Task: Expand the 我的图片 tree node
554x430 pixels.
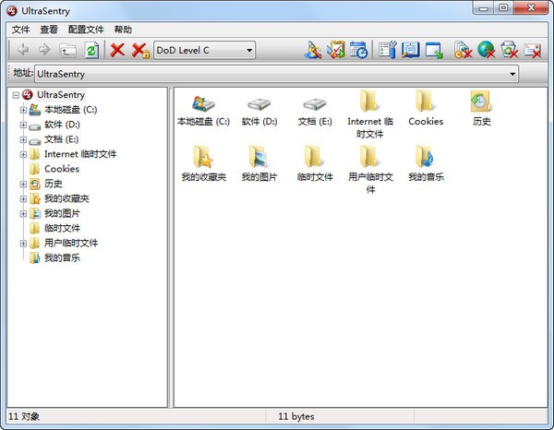Action: pyautogui.click(x=23, y=213)
